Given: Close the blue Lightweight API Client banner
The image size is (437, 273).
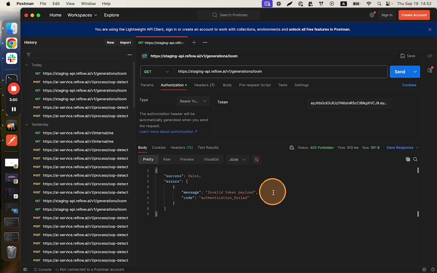Looking at the screenshot, I should tap(430, 30).
